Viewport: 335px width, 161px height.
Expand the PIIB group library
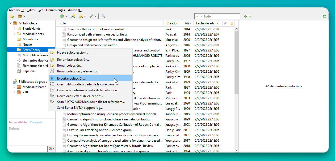click(15, 92)
